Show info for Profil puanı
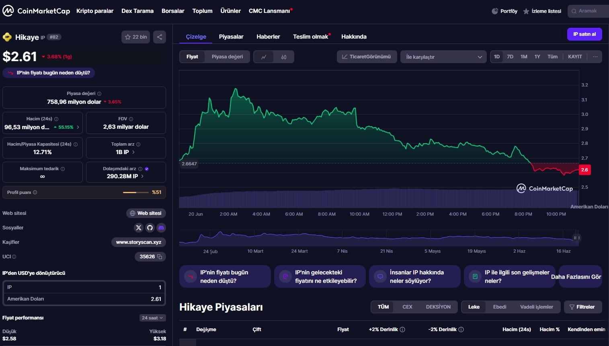Screen dimensions: 609x346 (35, 192)
